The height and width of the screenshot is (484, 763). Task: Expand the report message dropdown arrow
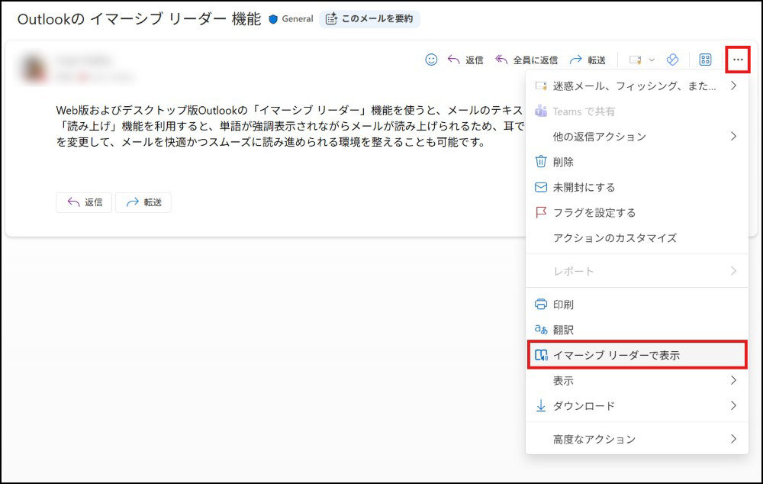point(652,60)
